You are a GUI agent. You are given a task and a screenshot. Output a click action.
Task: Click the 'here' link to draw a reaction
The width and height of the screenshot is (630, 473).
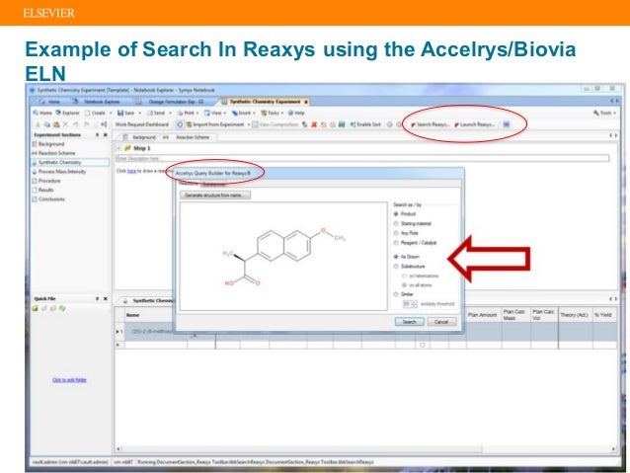[131, 171]
